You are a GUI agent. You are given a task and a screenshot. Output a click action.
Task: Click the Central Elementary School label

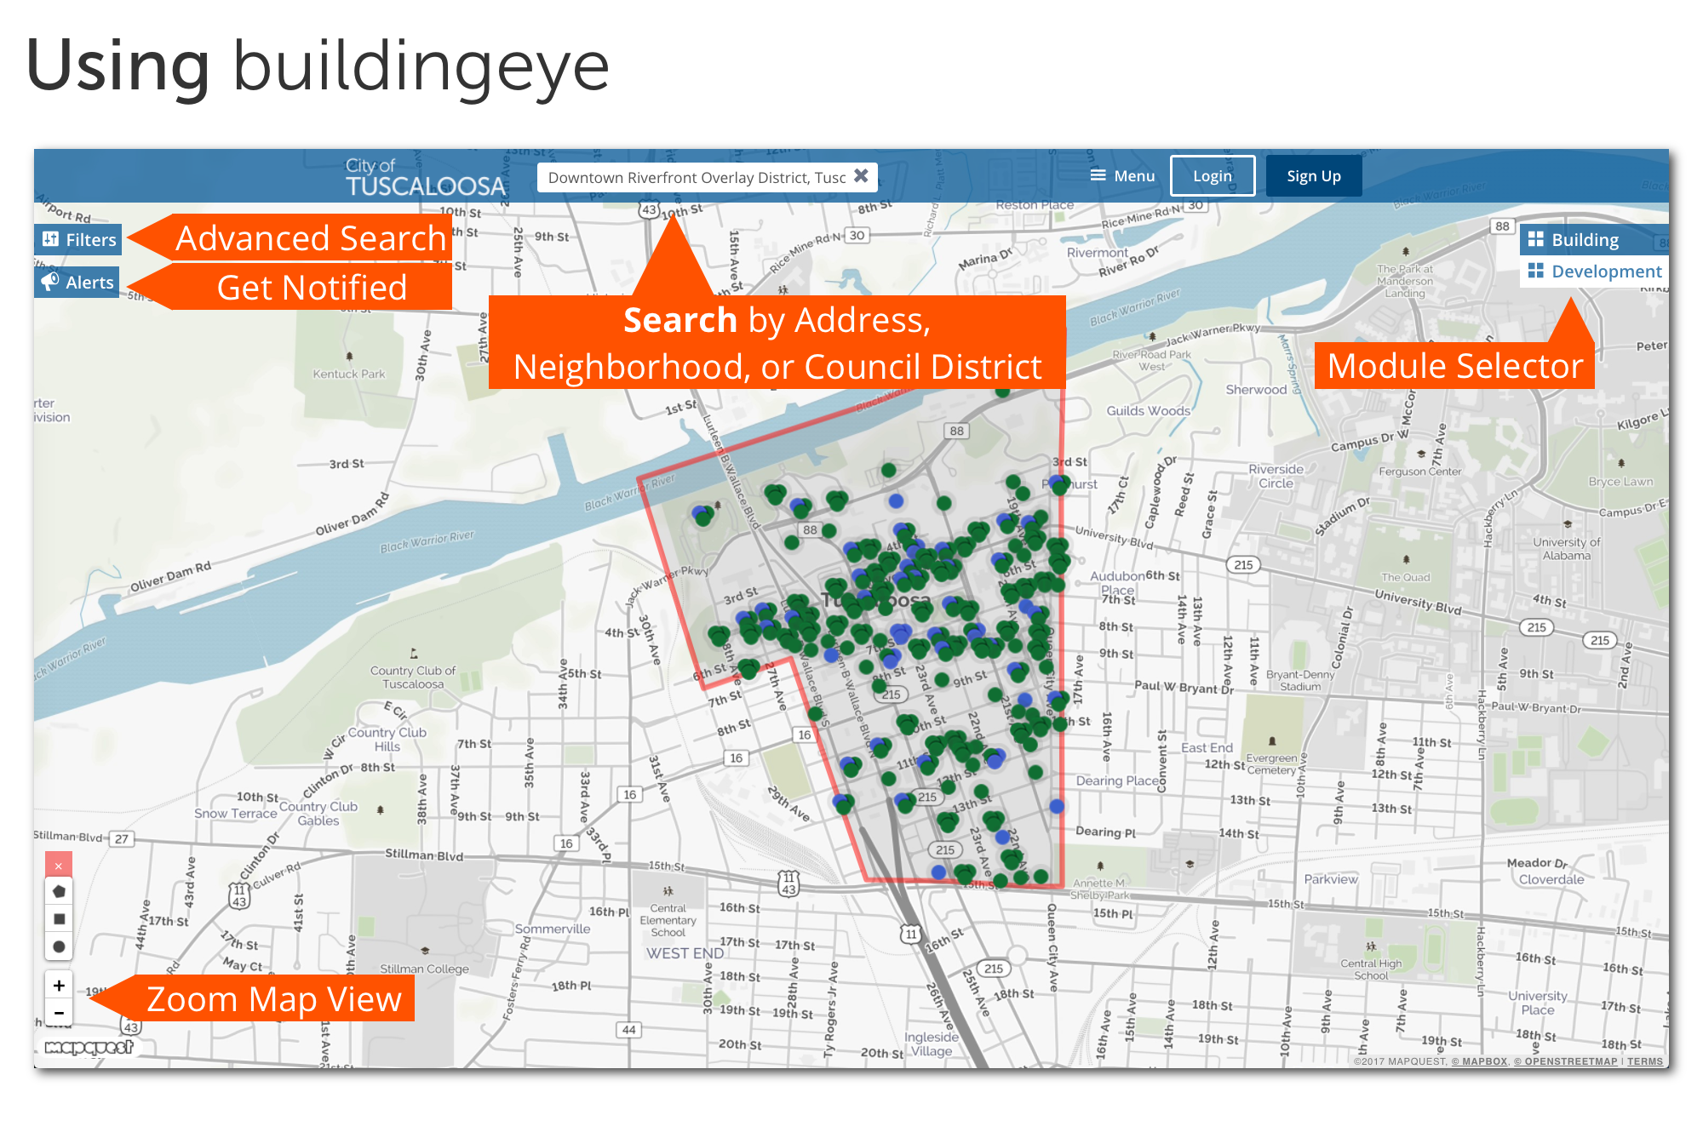pos(668,920)
